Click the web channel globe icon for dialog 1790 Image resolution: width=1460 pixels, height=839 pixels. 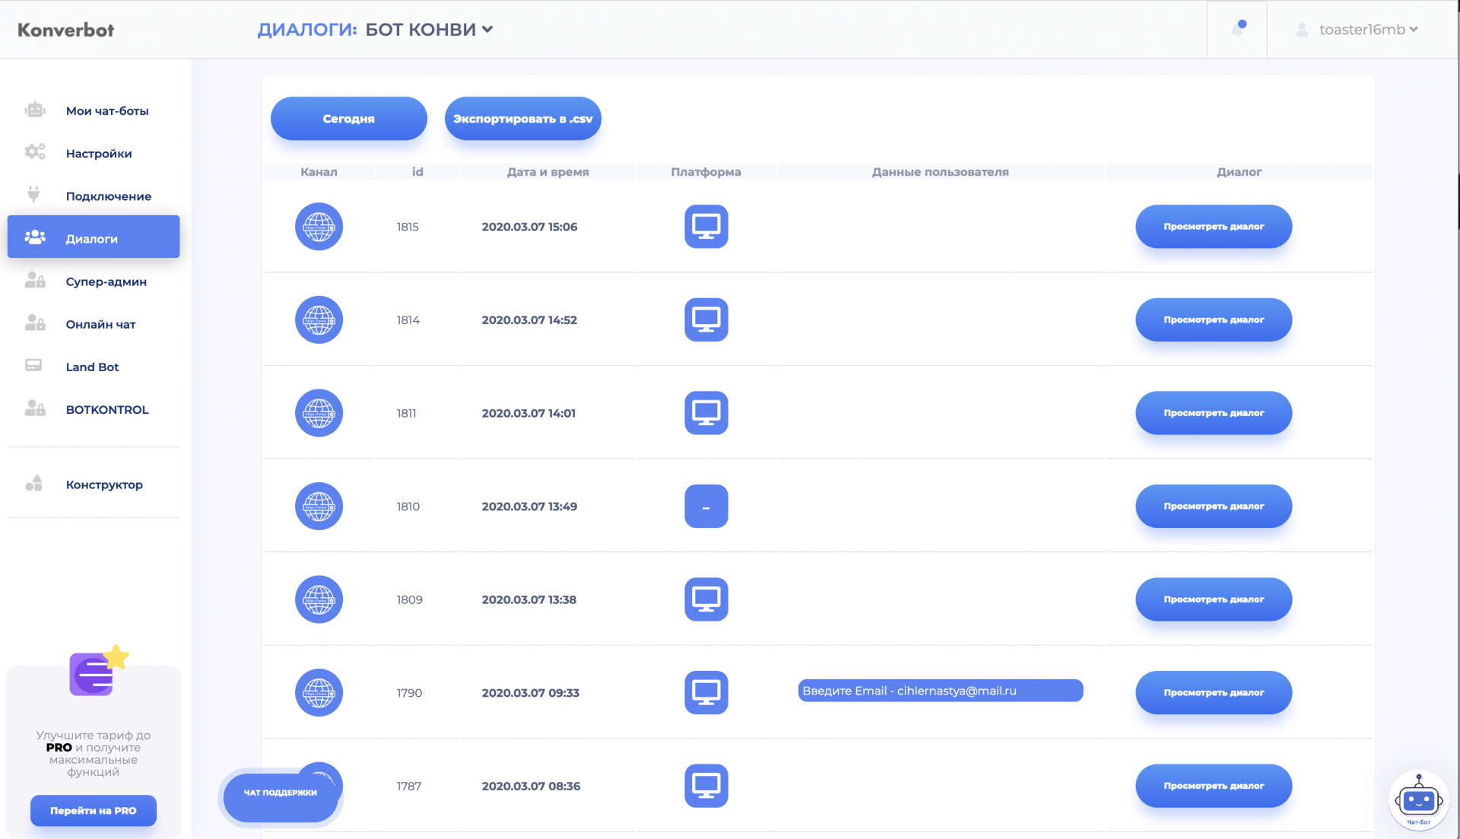point(319,693)
